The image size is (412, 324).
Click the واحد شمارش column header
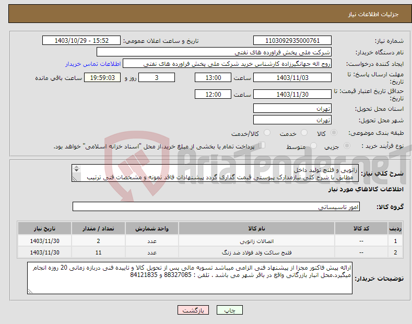pyautogui.click(x=152, y=228)
